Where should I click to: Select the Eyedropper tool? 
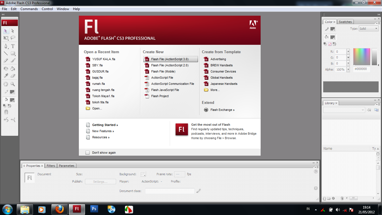tap(6, 76)
